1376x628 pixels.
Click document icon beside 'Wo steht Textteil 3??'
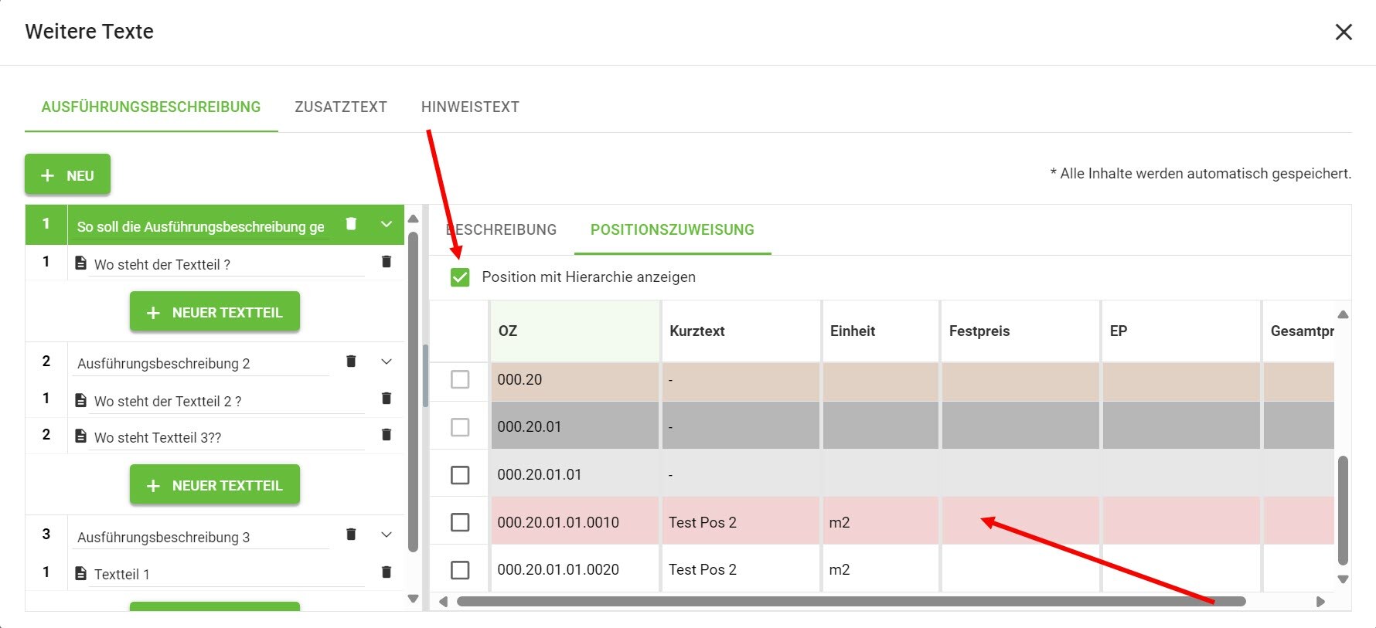pyautogui.click(x=80, y=436)
